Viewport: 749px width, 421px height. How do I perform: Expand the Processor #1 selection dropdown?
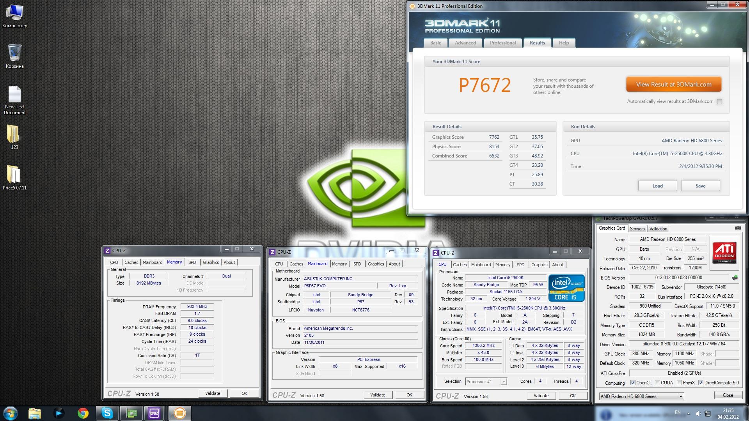(503, 382)
